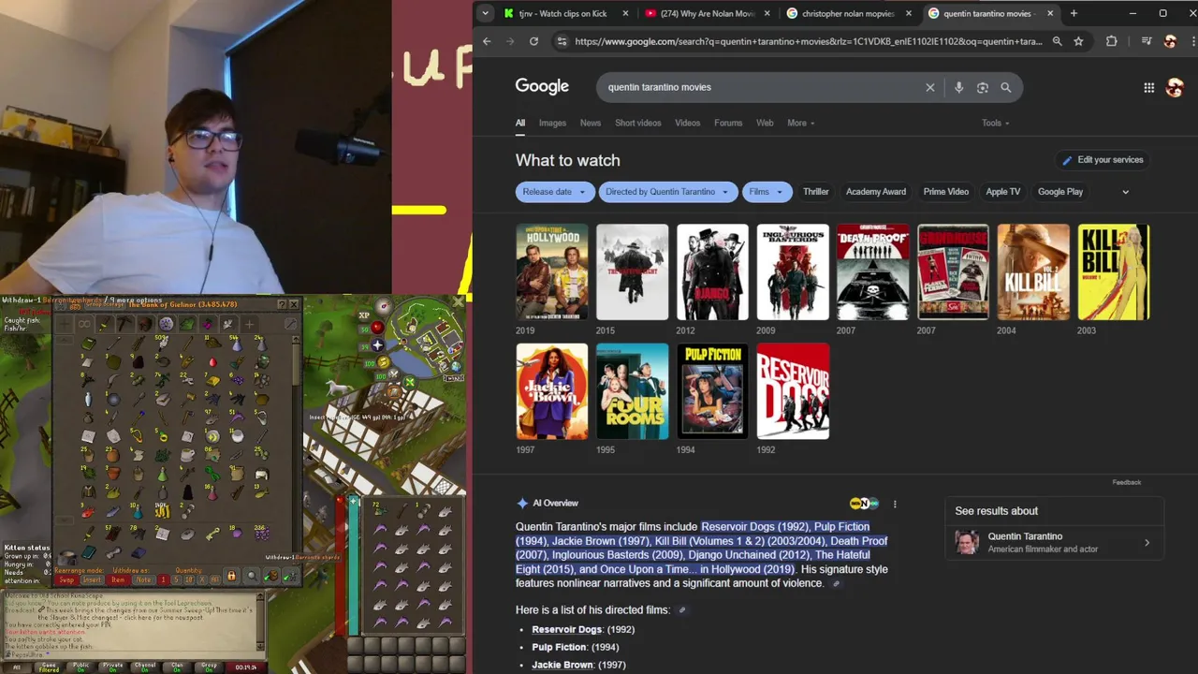Select the Academy Award filter chip
The height and width of the screenshot is (674, 1198).
click(876, 192)
